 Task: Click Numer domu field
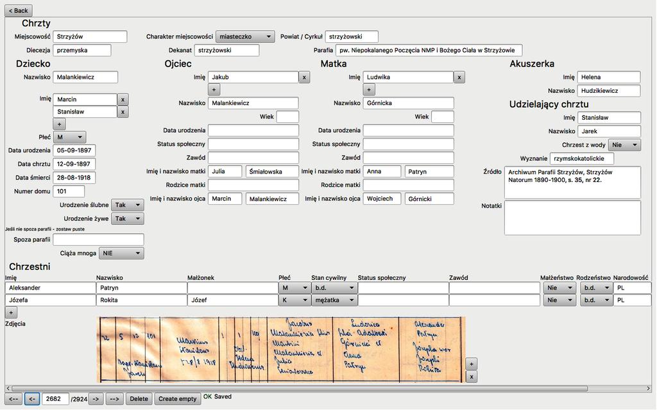pos(69,192)
